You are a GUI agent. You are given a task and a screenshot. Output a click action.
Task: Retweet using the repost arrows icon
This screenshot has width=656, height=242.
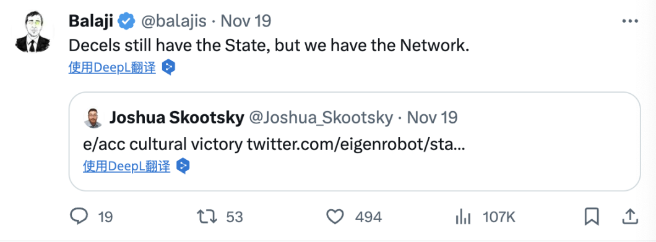tap(207, 217)
